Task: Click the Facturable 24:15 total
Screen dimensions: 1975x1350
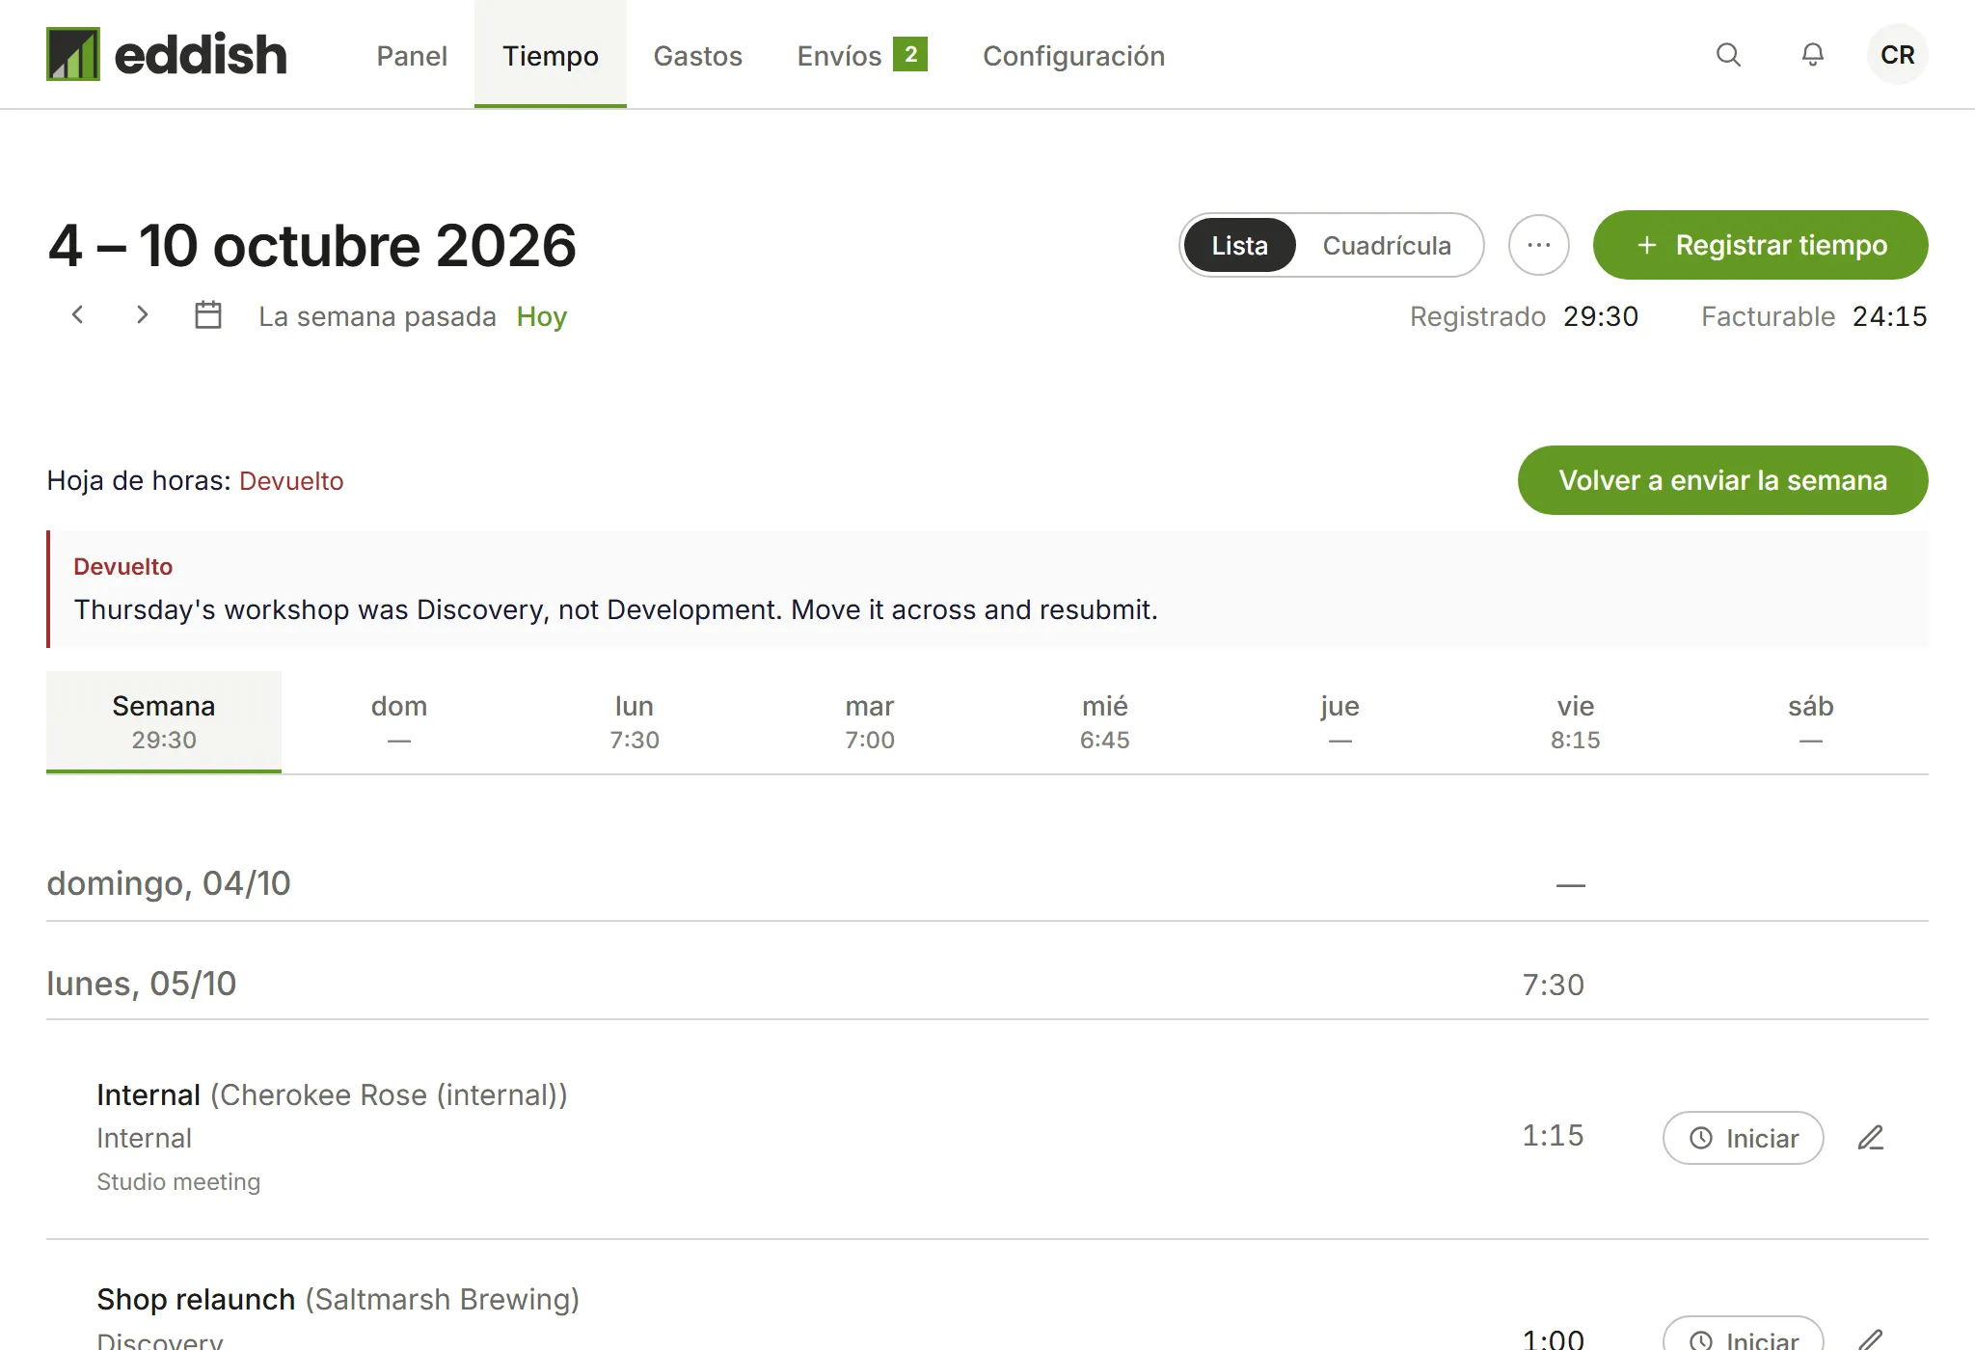Action: click(1814, 316)
